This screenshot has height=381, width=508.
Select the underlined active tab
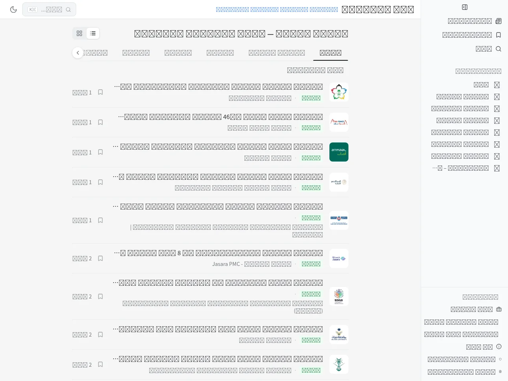click(331, 53)
